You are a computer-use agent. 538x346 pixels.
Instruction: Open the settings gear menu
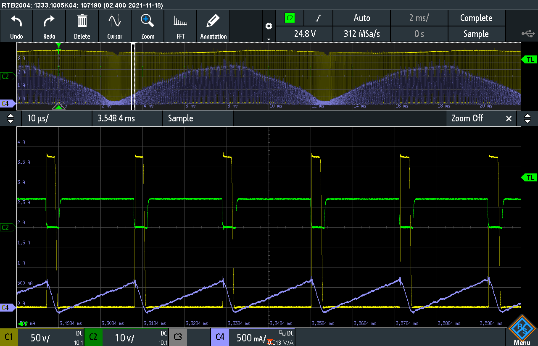click(269, 26)
